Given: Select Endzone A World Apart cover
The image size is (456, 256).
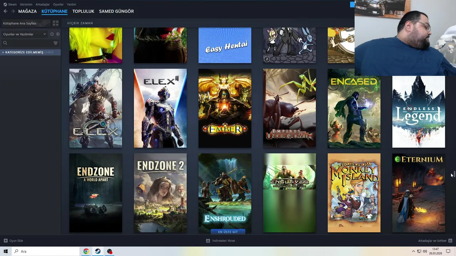Looking at the screenshot, I should click(95, 193).
